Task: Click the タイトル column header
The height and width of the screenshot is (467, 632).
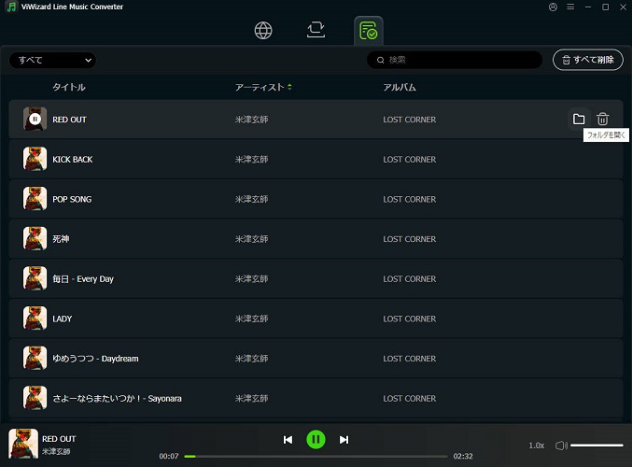Action: point(69,87)
